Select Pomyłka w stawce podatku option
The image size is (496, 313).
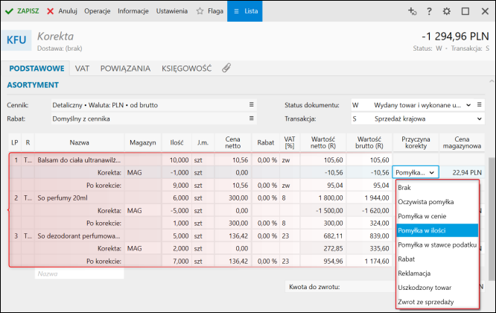(437, 244)
